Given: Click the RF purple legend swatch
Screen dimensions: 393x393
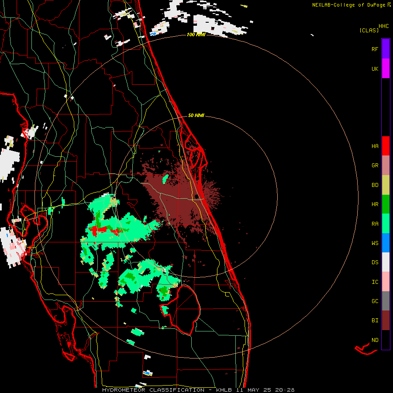Looking at the screenshot, I should 386,49.
